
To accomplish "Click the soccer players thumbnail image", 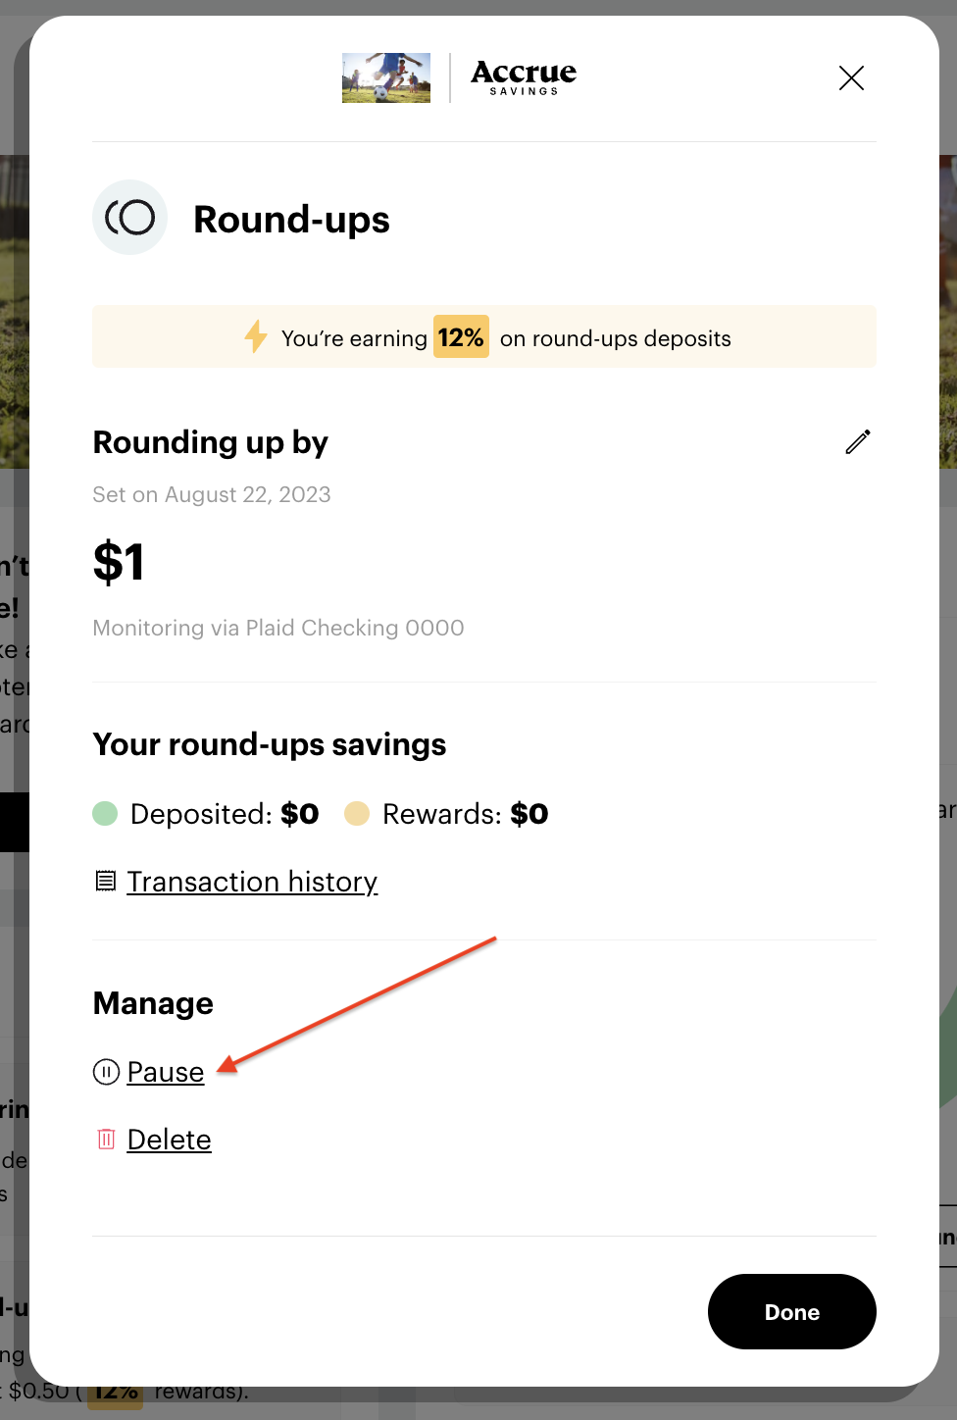I will (x=386, y=78).
